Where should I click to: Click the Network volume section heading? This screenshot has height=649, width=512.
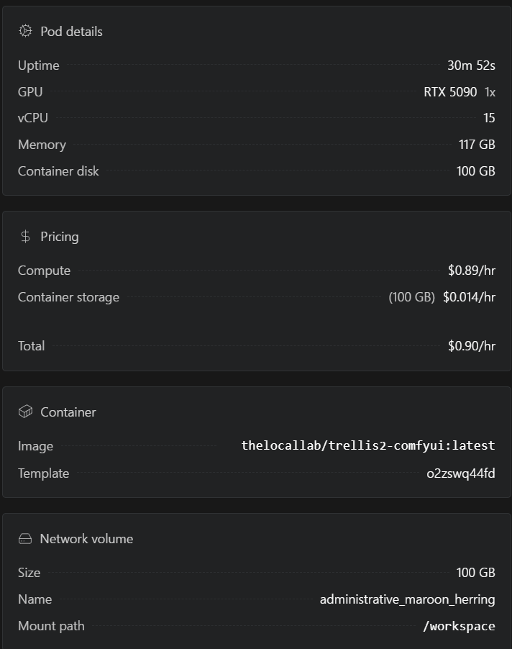[x=86, y=538]
